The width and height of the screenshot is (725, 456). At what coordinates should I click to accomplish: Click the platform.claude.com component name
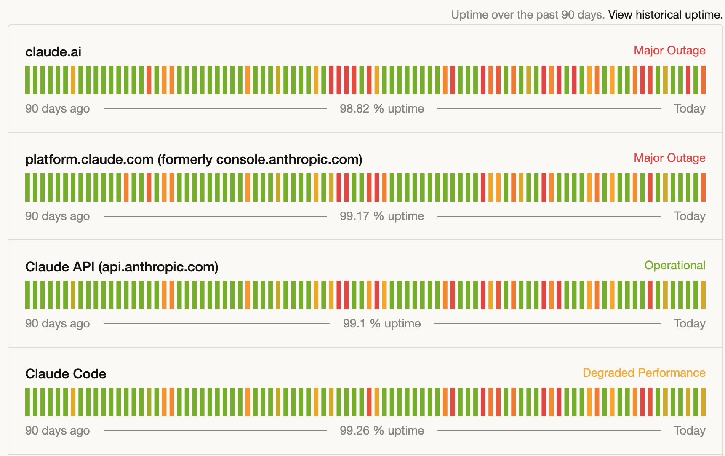194,159
